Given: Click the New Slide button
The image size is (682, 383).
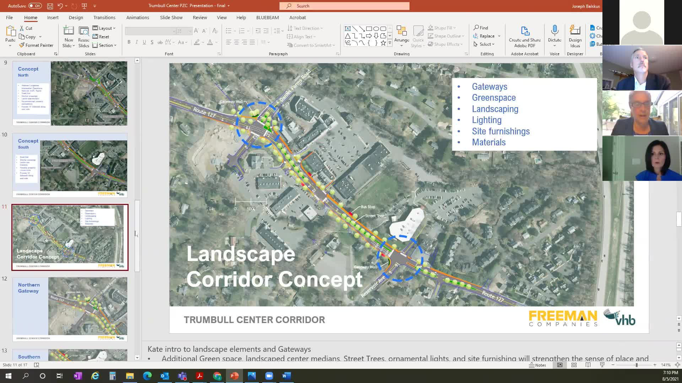Looking at the screenshot, I should [x=69, y=35].
